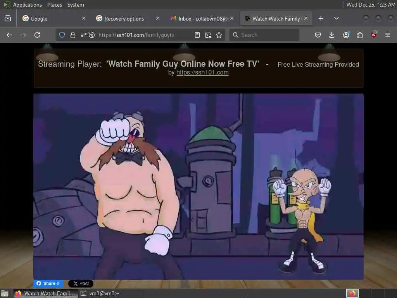Open the Firefox account icon

(x=346, y=35)
